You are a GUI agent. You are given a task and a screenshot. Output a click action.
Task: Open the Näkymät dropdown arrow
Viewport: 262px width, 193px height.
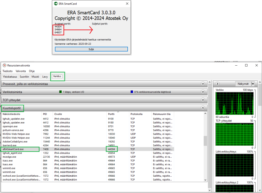(x=253, y=84)
